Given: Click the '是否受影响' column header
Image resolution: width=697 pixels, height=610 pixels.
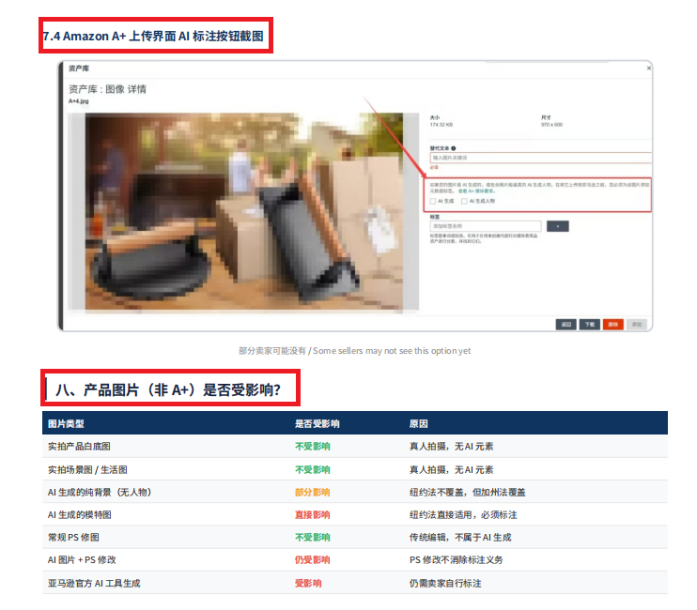Looking at the screenshot, I should (x=317, y=423).
